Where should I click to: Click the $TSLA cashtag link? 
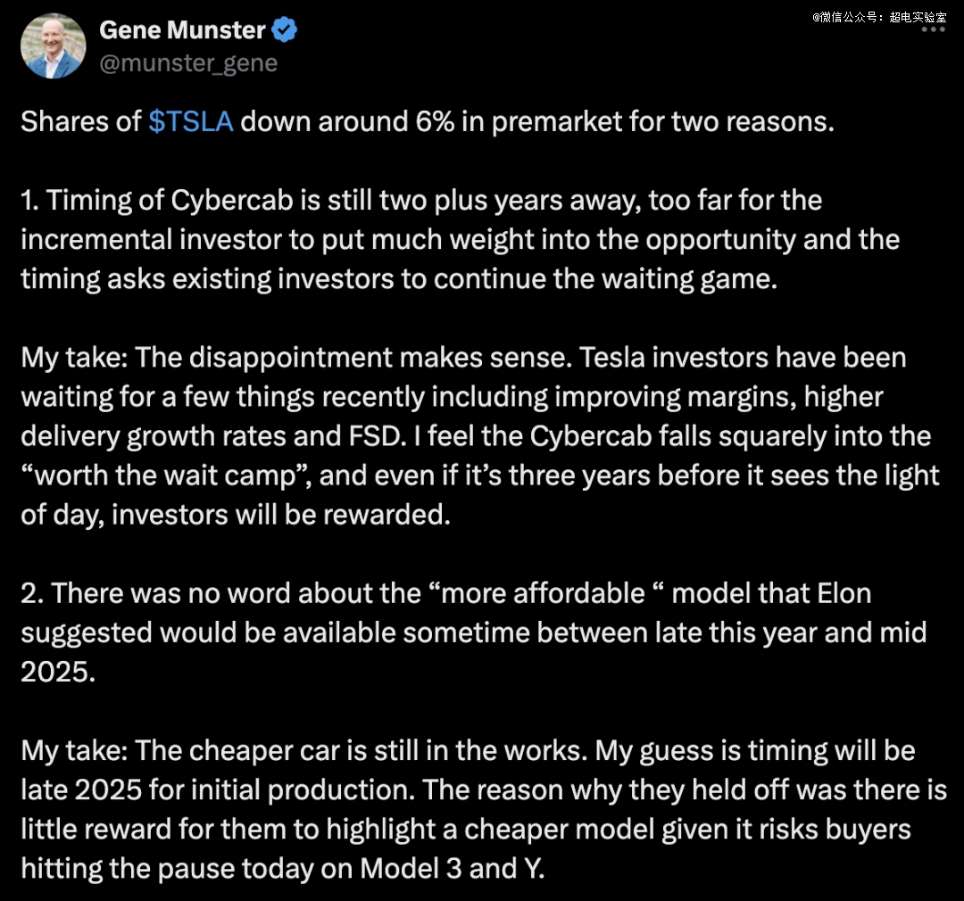[x=191, y=121]
